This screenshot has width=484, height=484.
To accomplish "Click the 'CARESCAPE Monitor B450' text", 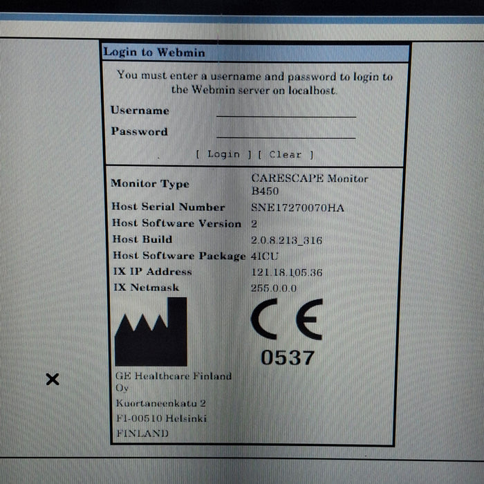I will (310, 185).
